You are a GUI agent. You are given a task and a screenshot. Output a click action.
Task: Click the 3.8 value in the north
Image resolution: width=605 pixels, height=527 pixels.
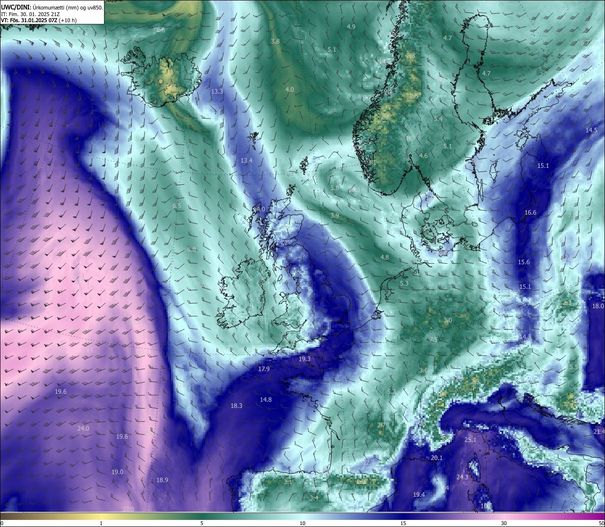click(275, 42)
